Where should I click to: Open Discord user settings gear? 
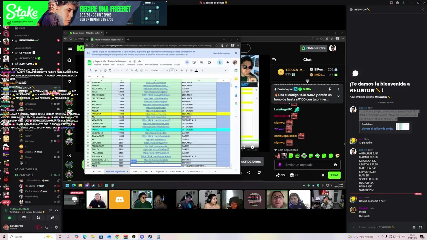[56, 227]
